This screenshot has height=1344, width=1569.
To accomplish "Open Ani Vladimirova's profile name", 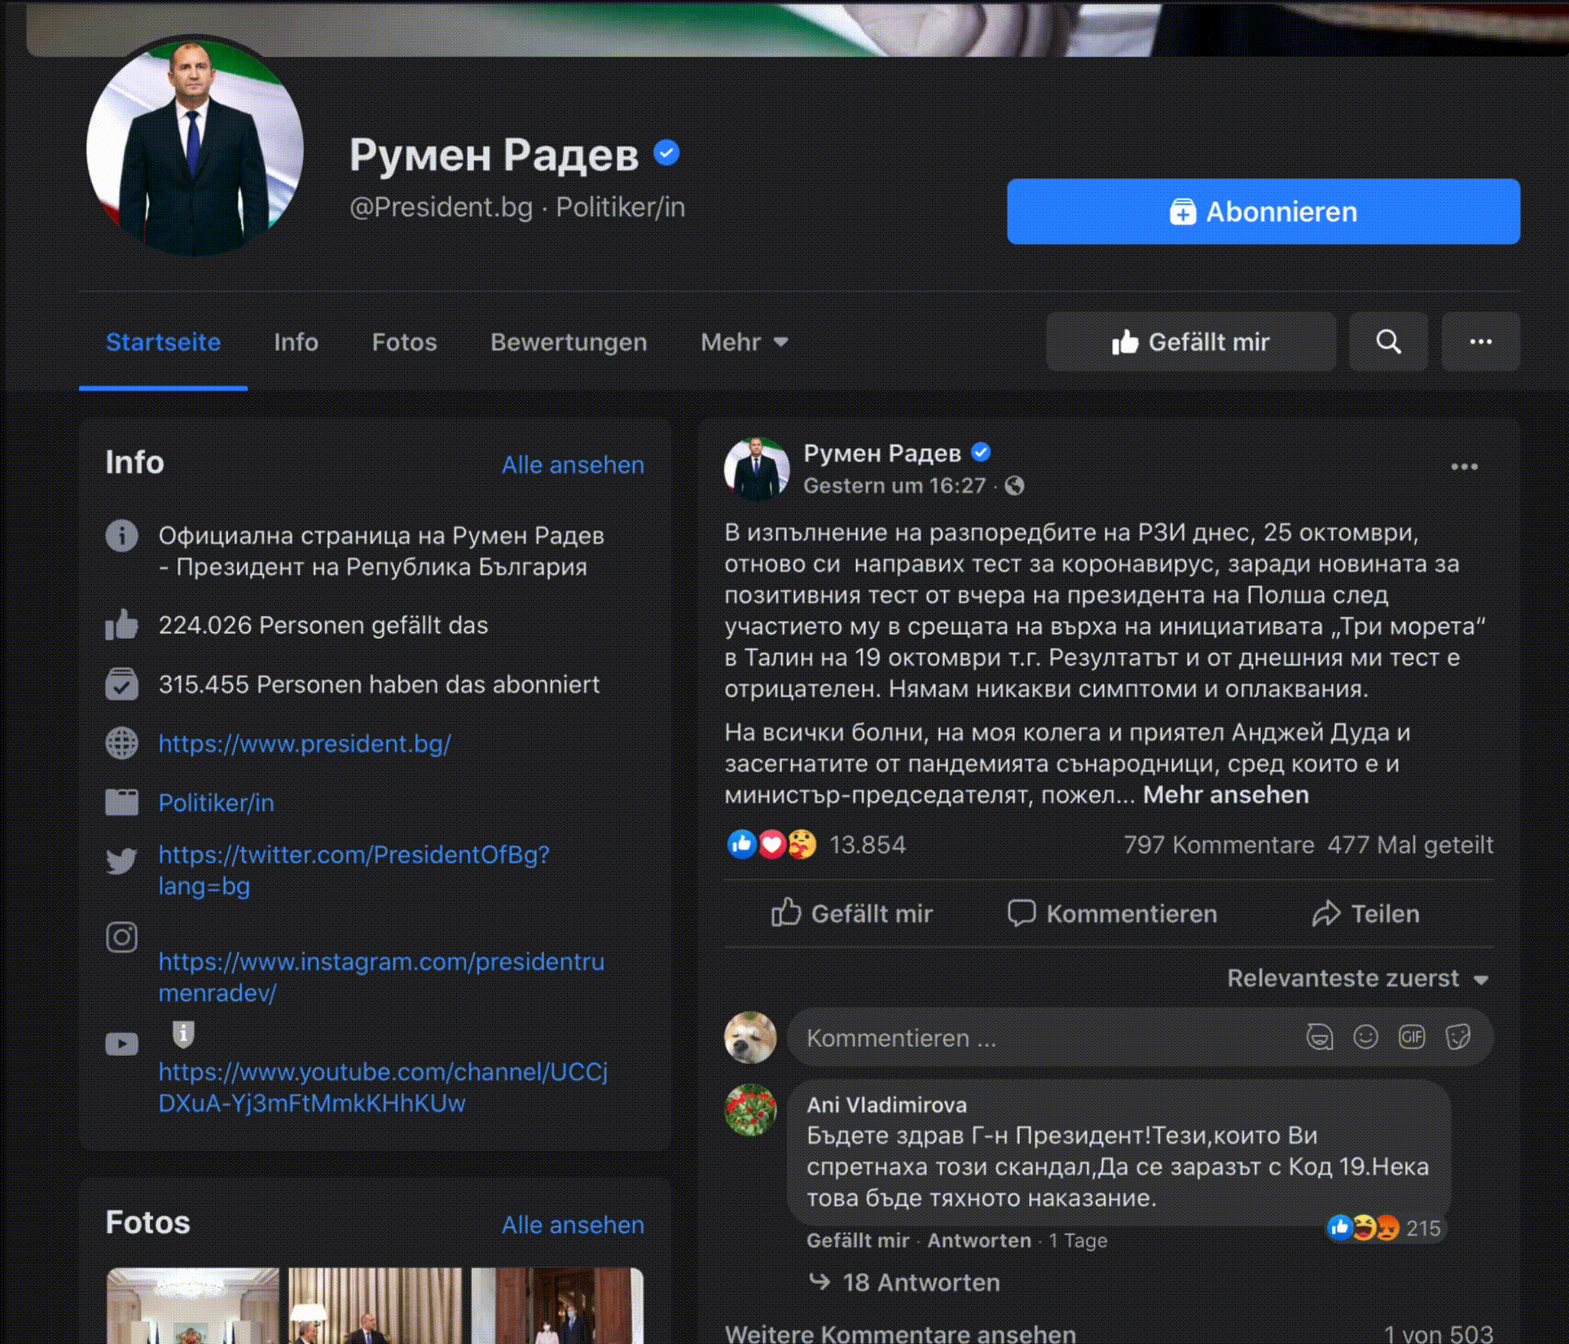I will [886, 1105].
